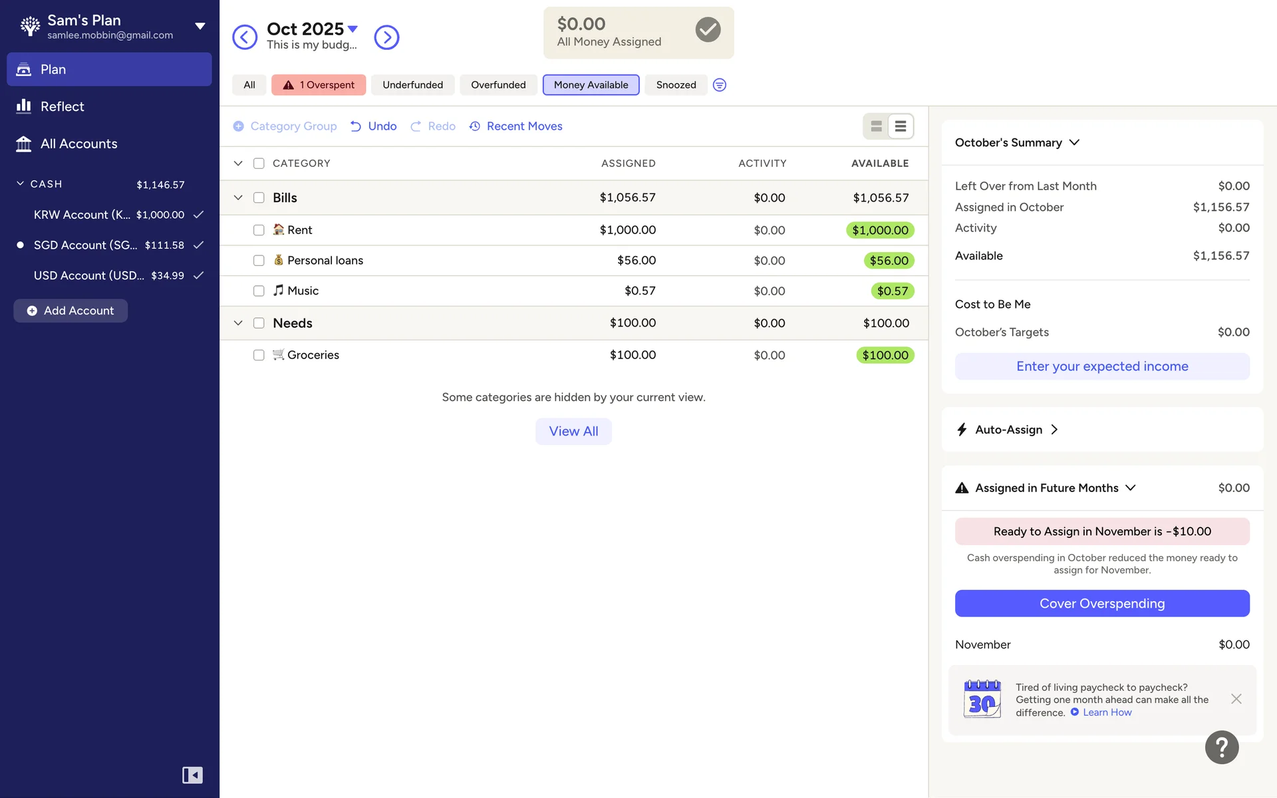Click the Undo icon button

[373, 126]
